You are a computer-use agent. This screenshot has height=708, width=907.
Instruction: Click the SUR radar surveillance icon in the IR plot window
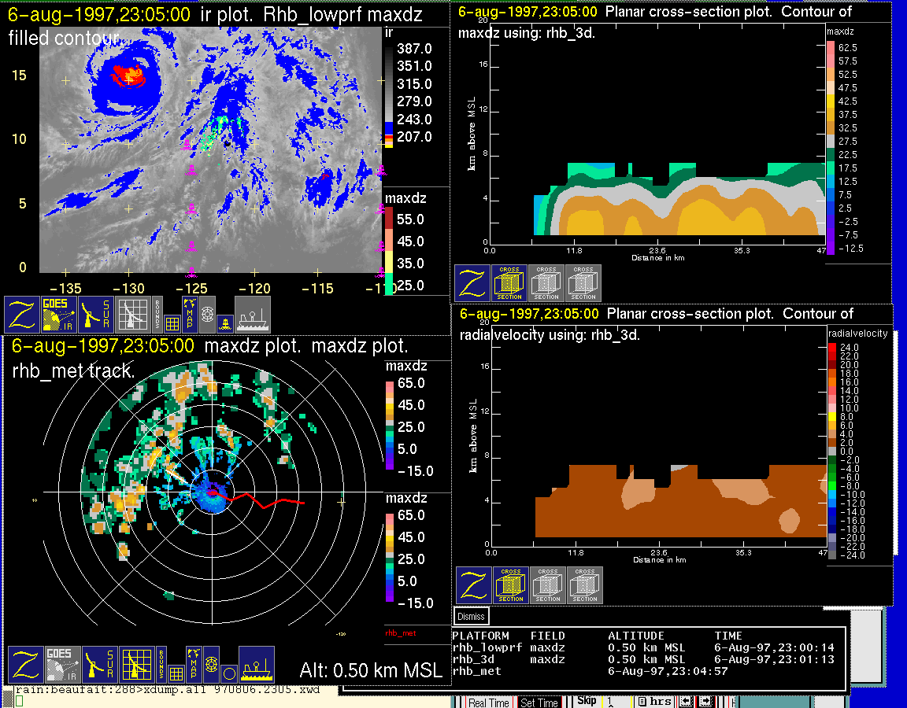point(96,315)
